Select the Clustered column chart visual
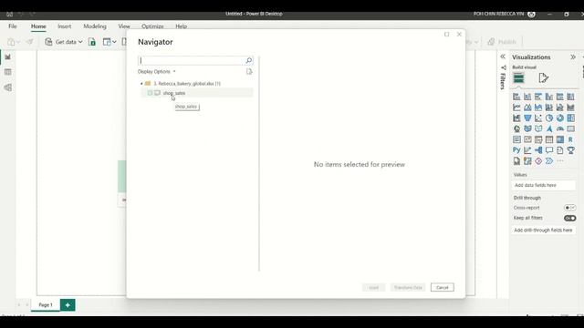This screenshot has height=328, width=584. [x=549, y=97]
